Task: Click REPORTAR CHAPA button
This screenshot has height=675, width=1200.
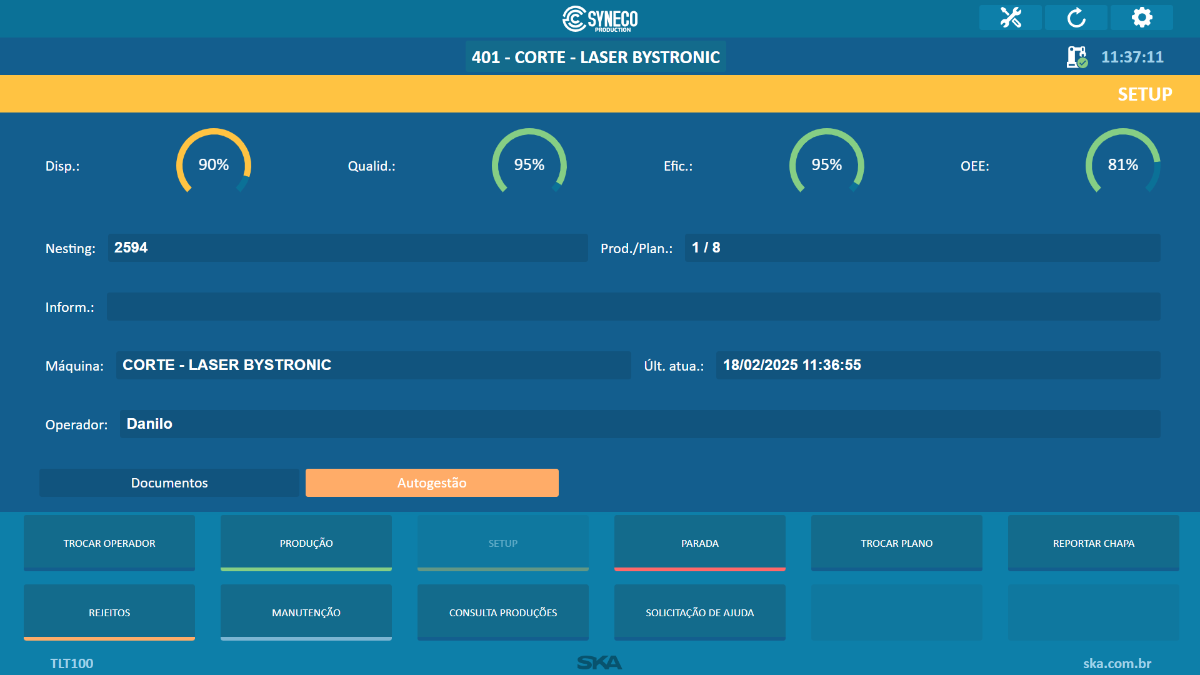Action: pos(1094,543)
